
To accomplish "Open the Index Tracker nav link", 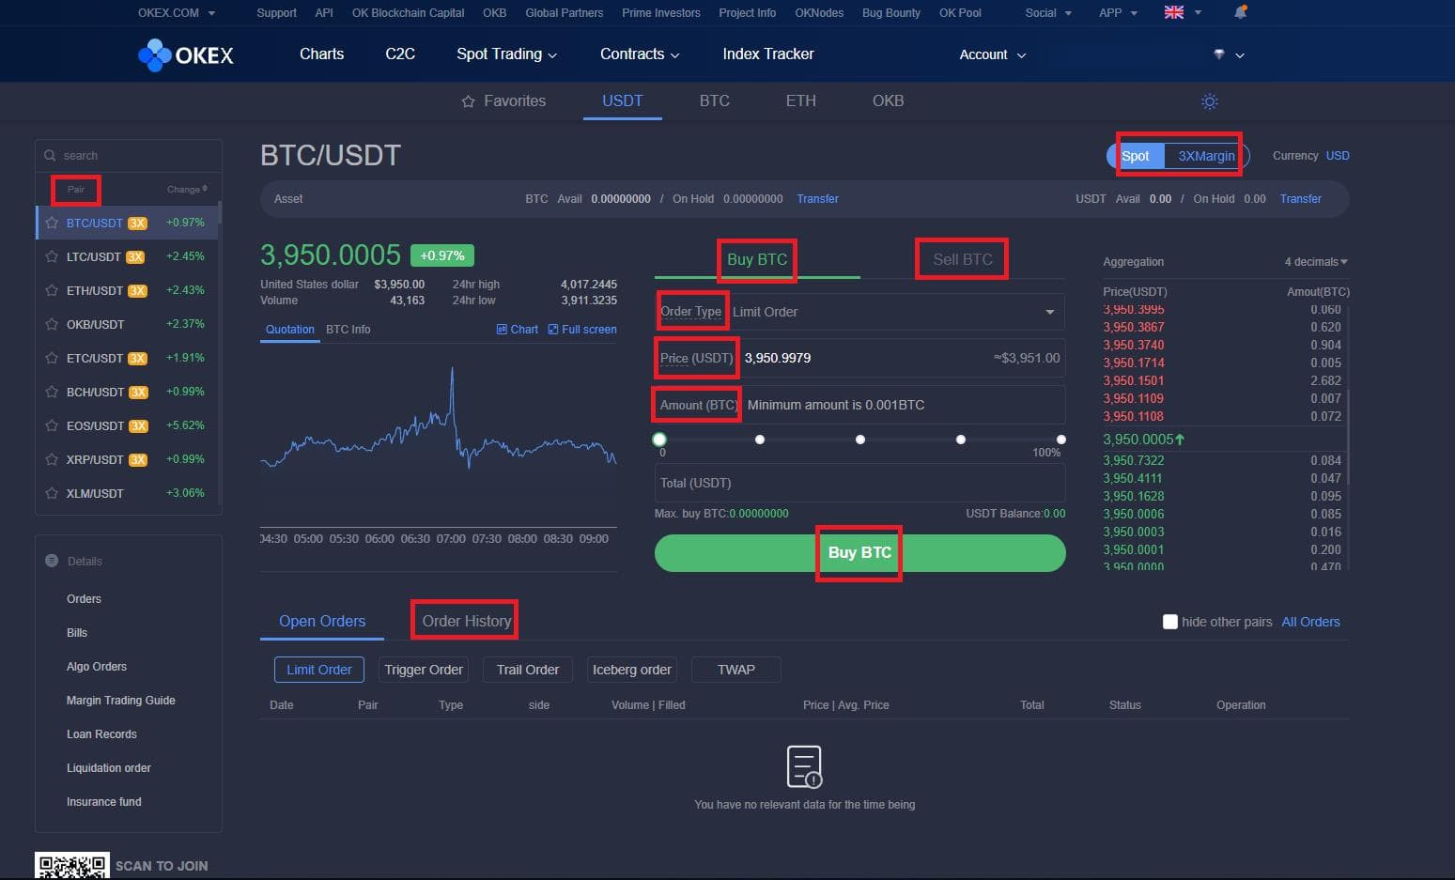I will click(x=768, y=54).
